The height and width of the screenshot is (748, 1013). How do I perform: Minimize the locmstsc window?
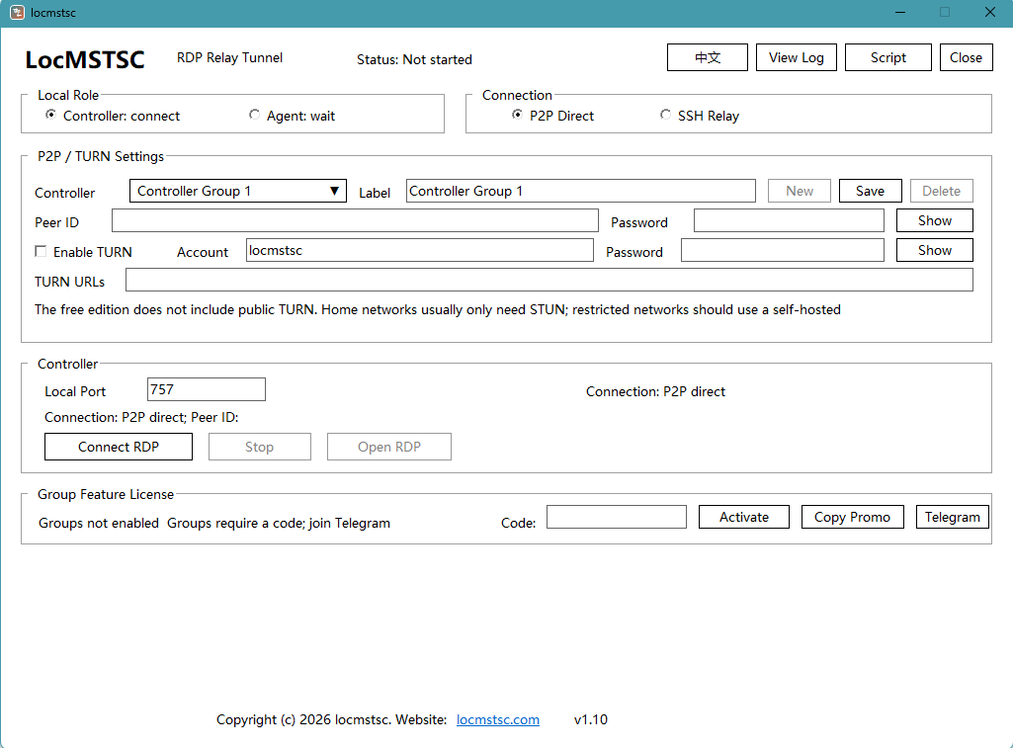coord(900,12)
